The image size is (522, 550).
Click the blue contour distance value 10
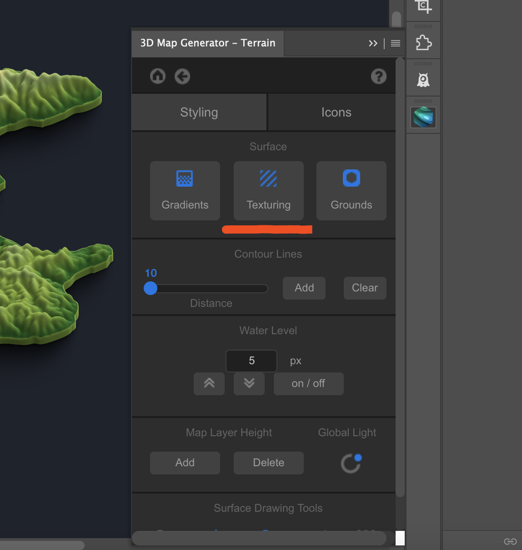tap(151, 273)
